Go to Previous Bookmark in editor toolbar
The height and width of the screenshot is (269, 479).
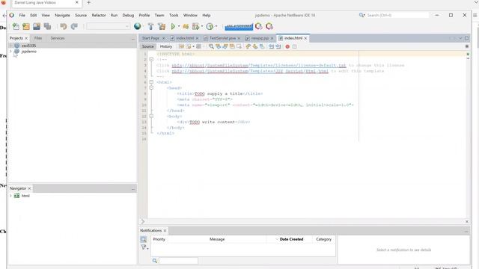tap(248, 46)
